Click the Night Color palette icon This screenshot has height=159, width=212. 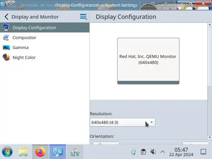click(6, 57)
